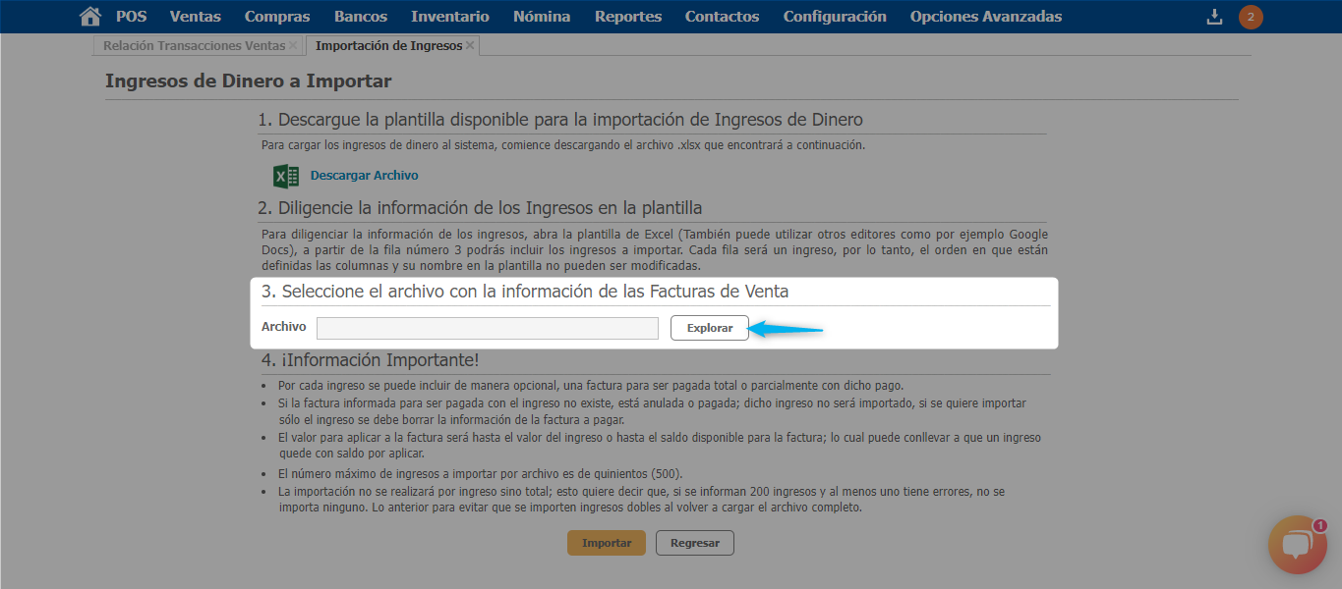This screenshot has height=589, width=1342.
Task: Open Opciones Avanzadas menu
Action: pos(985,17)
